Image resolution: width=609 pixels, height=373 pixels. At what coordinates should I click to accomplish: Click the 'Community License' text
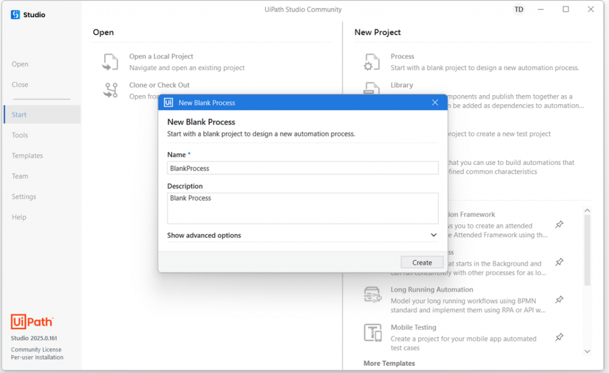(36, 350)
